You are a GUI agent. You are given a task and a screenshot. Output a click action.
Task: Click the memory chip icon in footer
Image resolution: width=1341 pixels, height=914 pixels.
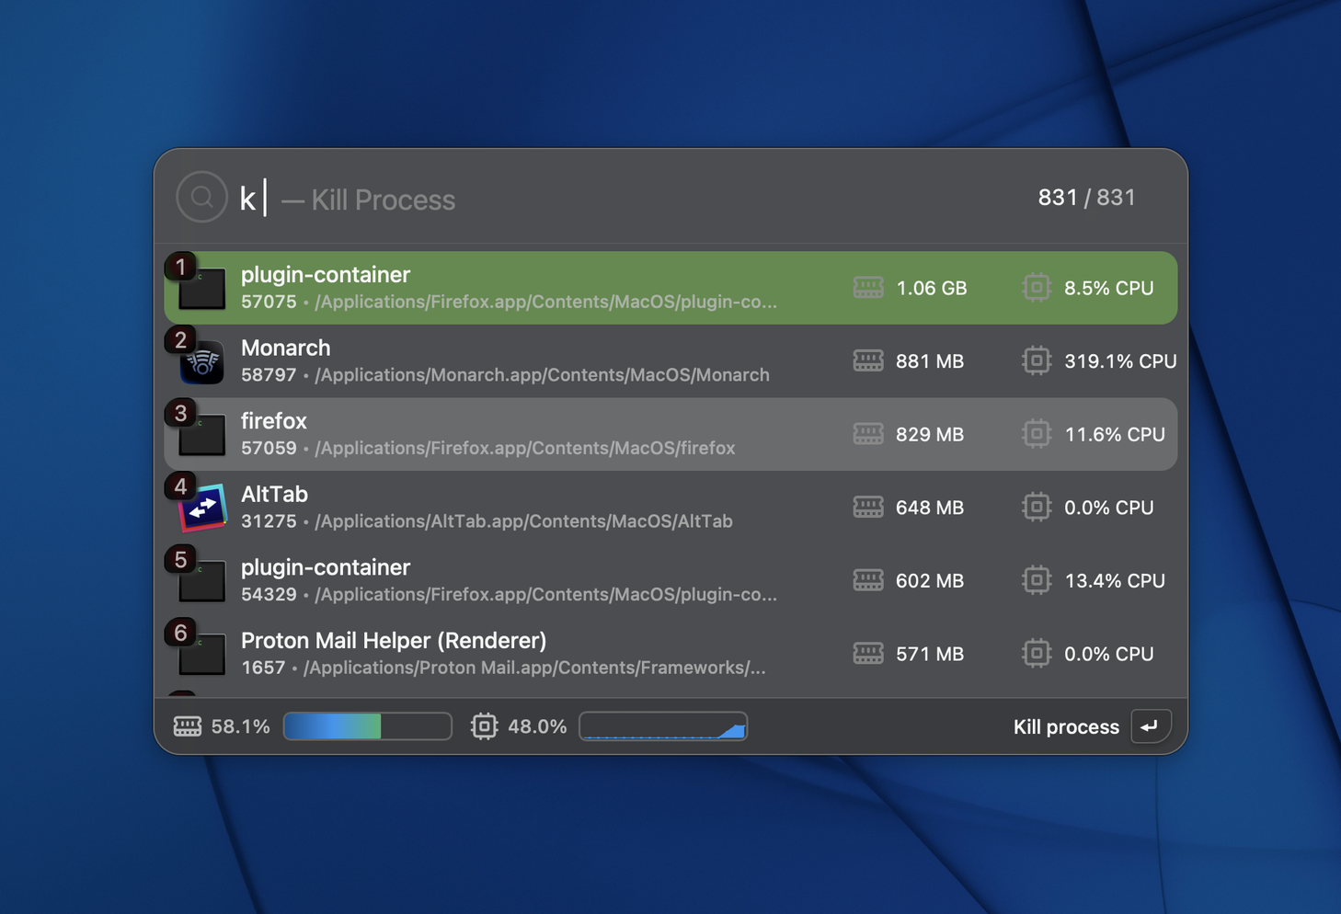188,726
